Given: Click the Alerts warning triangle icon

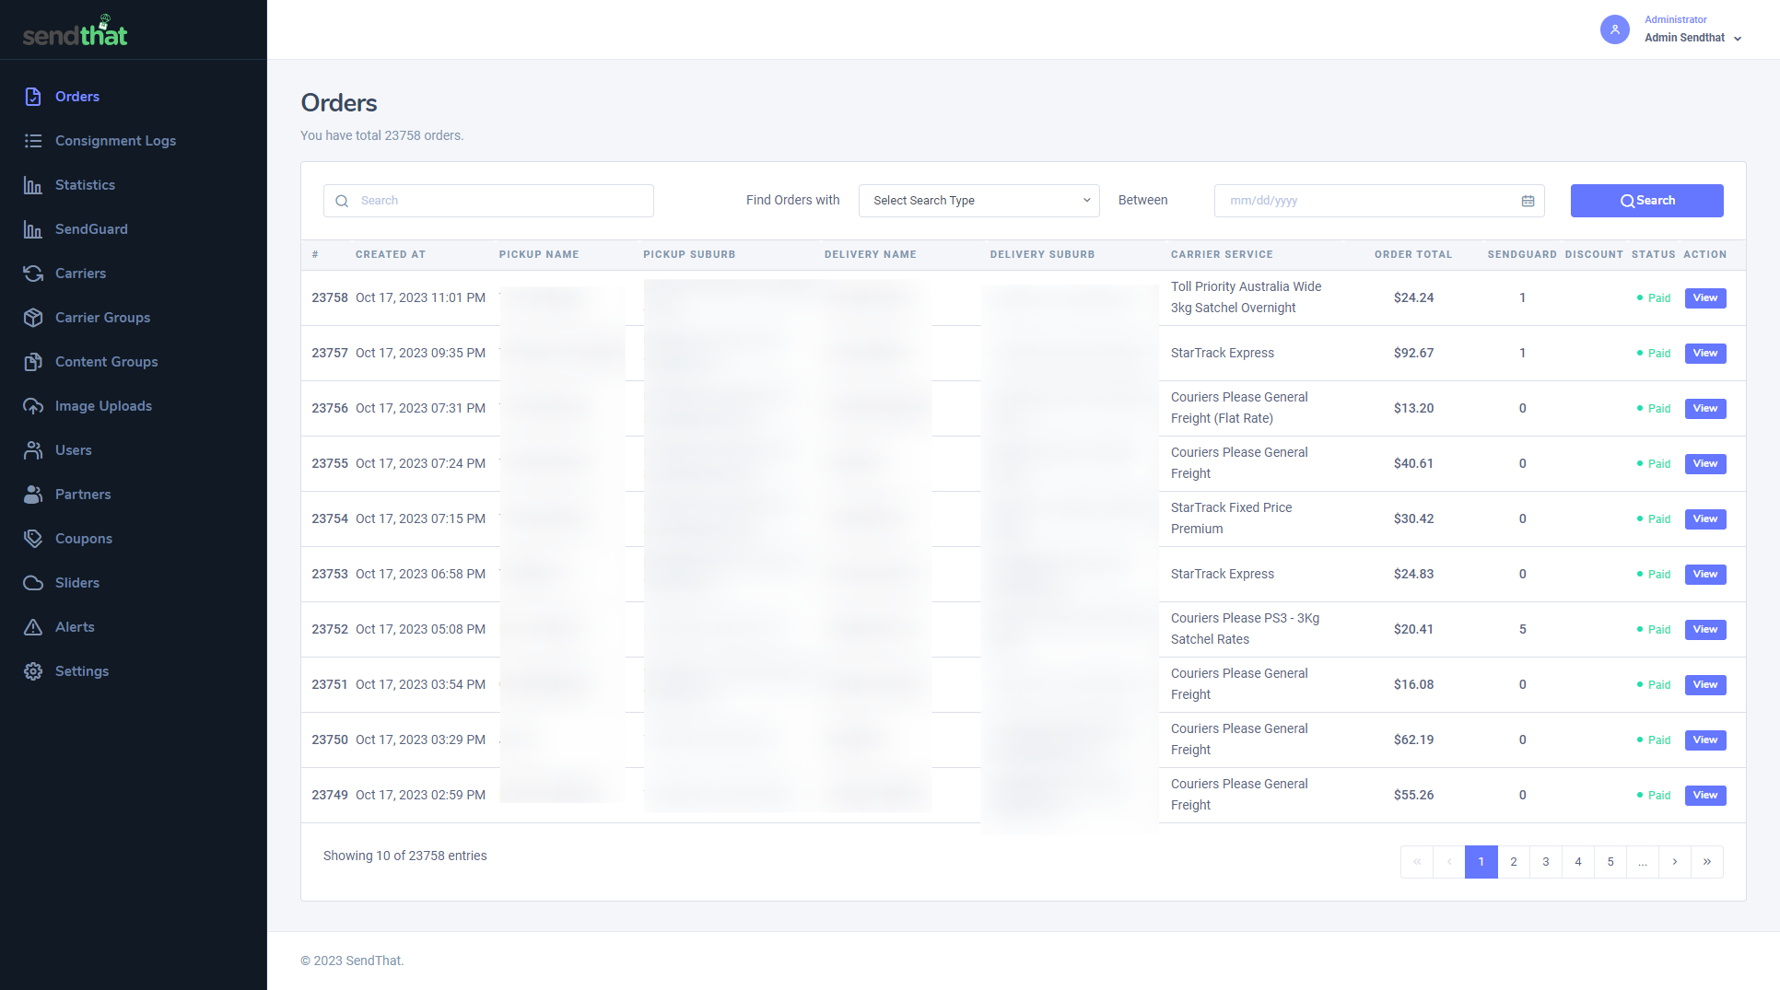Looking at the screenshot, I should click(x=33, y=627).
